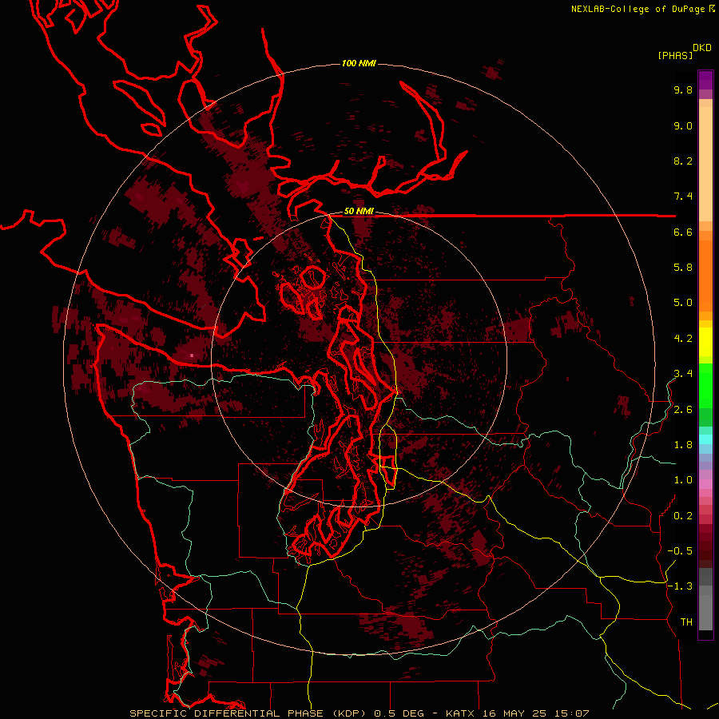
Task: Click the 7.4 colorbar scale value
Action: [683, 197]
